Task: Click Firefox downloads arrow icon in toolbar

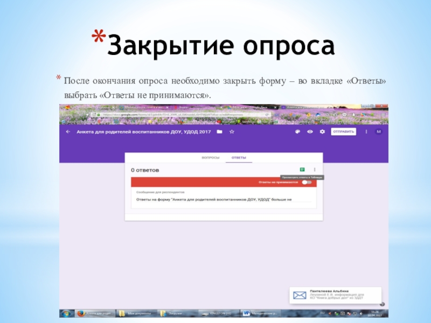Action: pyautogui.click(x=353, y=115)
